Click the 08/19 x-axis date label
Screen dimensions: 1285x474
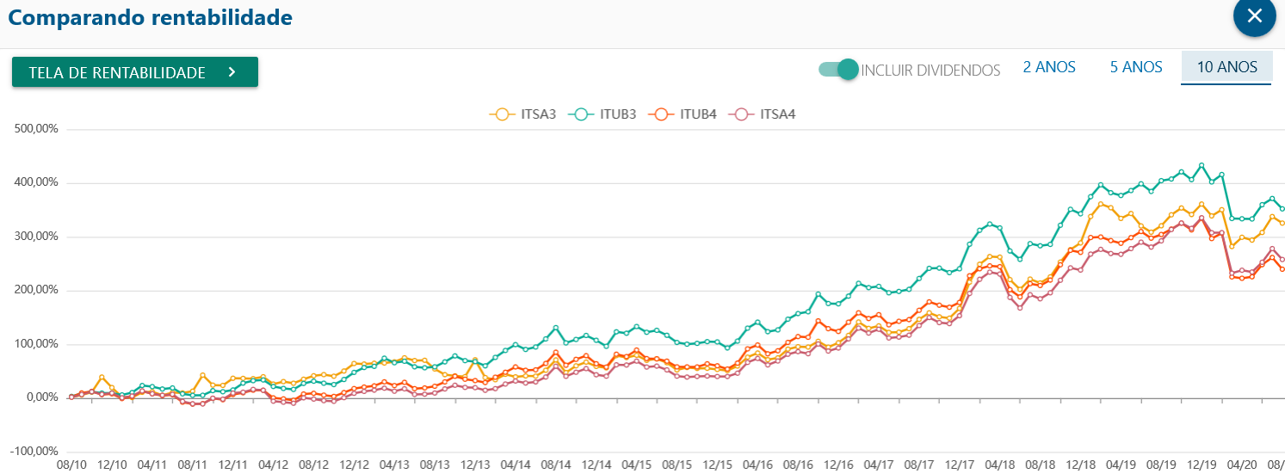coord(1163,465)
